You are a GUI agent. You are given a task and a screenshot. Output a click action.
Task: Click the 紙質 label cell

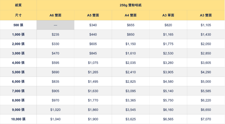[18, 5]
